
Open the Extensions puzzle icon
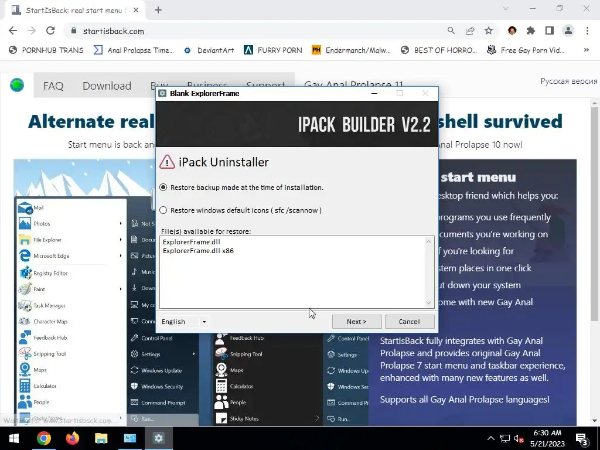[x=531, y=31]
